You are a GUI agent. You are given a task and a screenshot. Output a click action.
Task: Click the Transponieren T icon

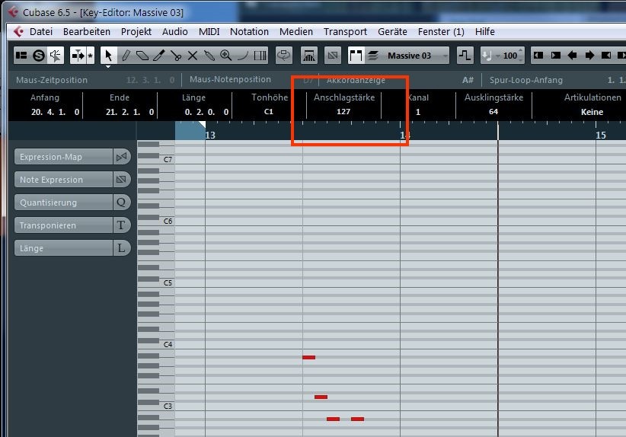point(121,225)
